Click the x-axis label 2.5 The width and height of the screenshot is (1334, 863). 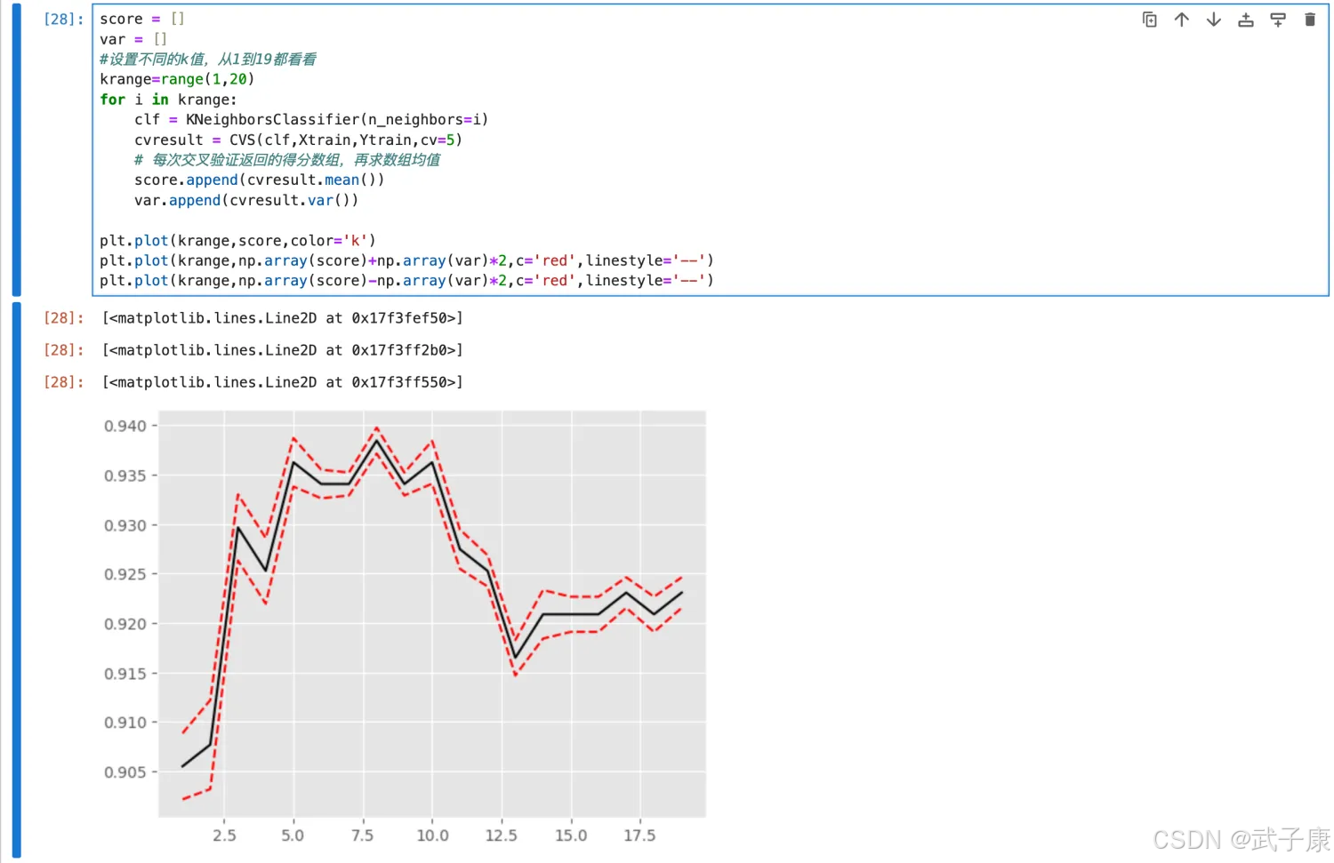(x=224, y=835)
